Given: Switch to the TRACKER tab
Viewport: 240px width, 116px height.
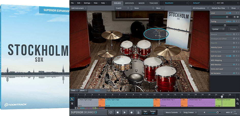Looking at the screenshot, I should pyautogui.click(x=153, y=3).
